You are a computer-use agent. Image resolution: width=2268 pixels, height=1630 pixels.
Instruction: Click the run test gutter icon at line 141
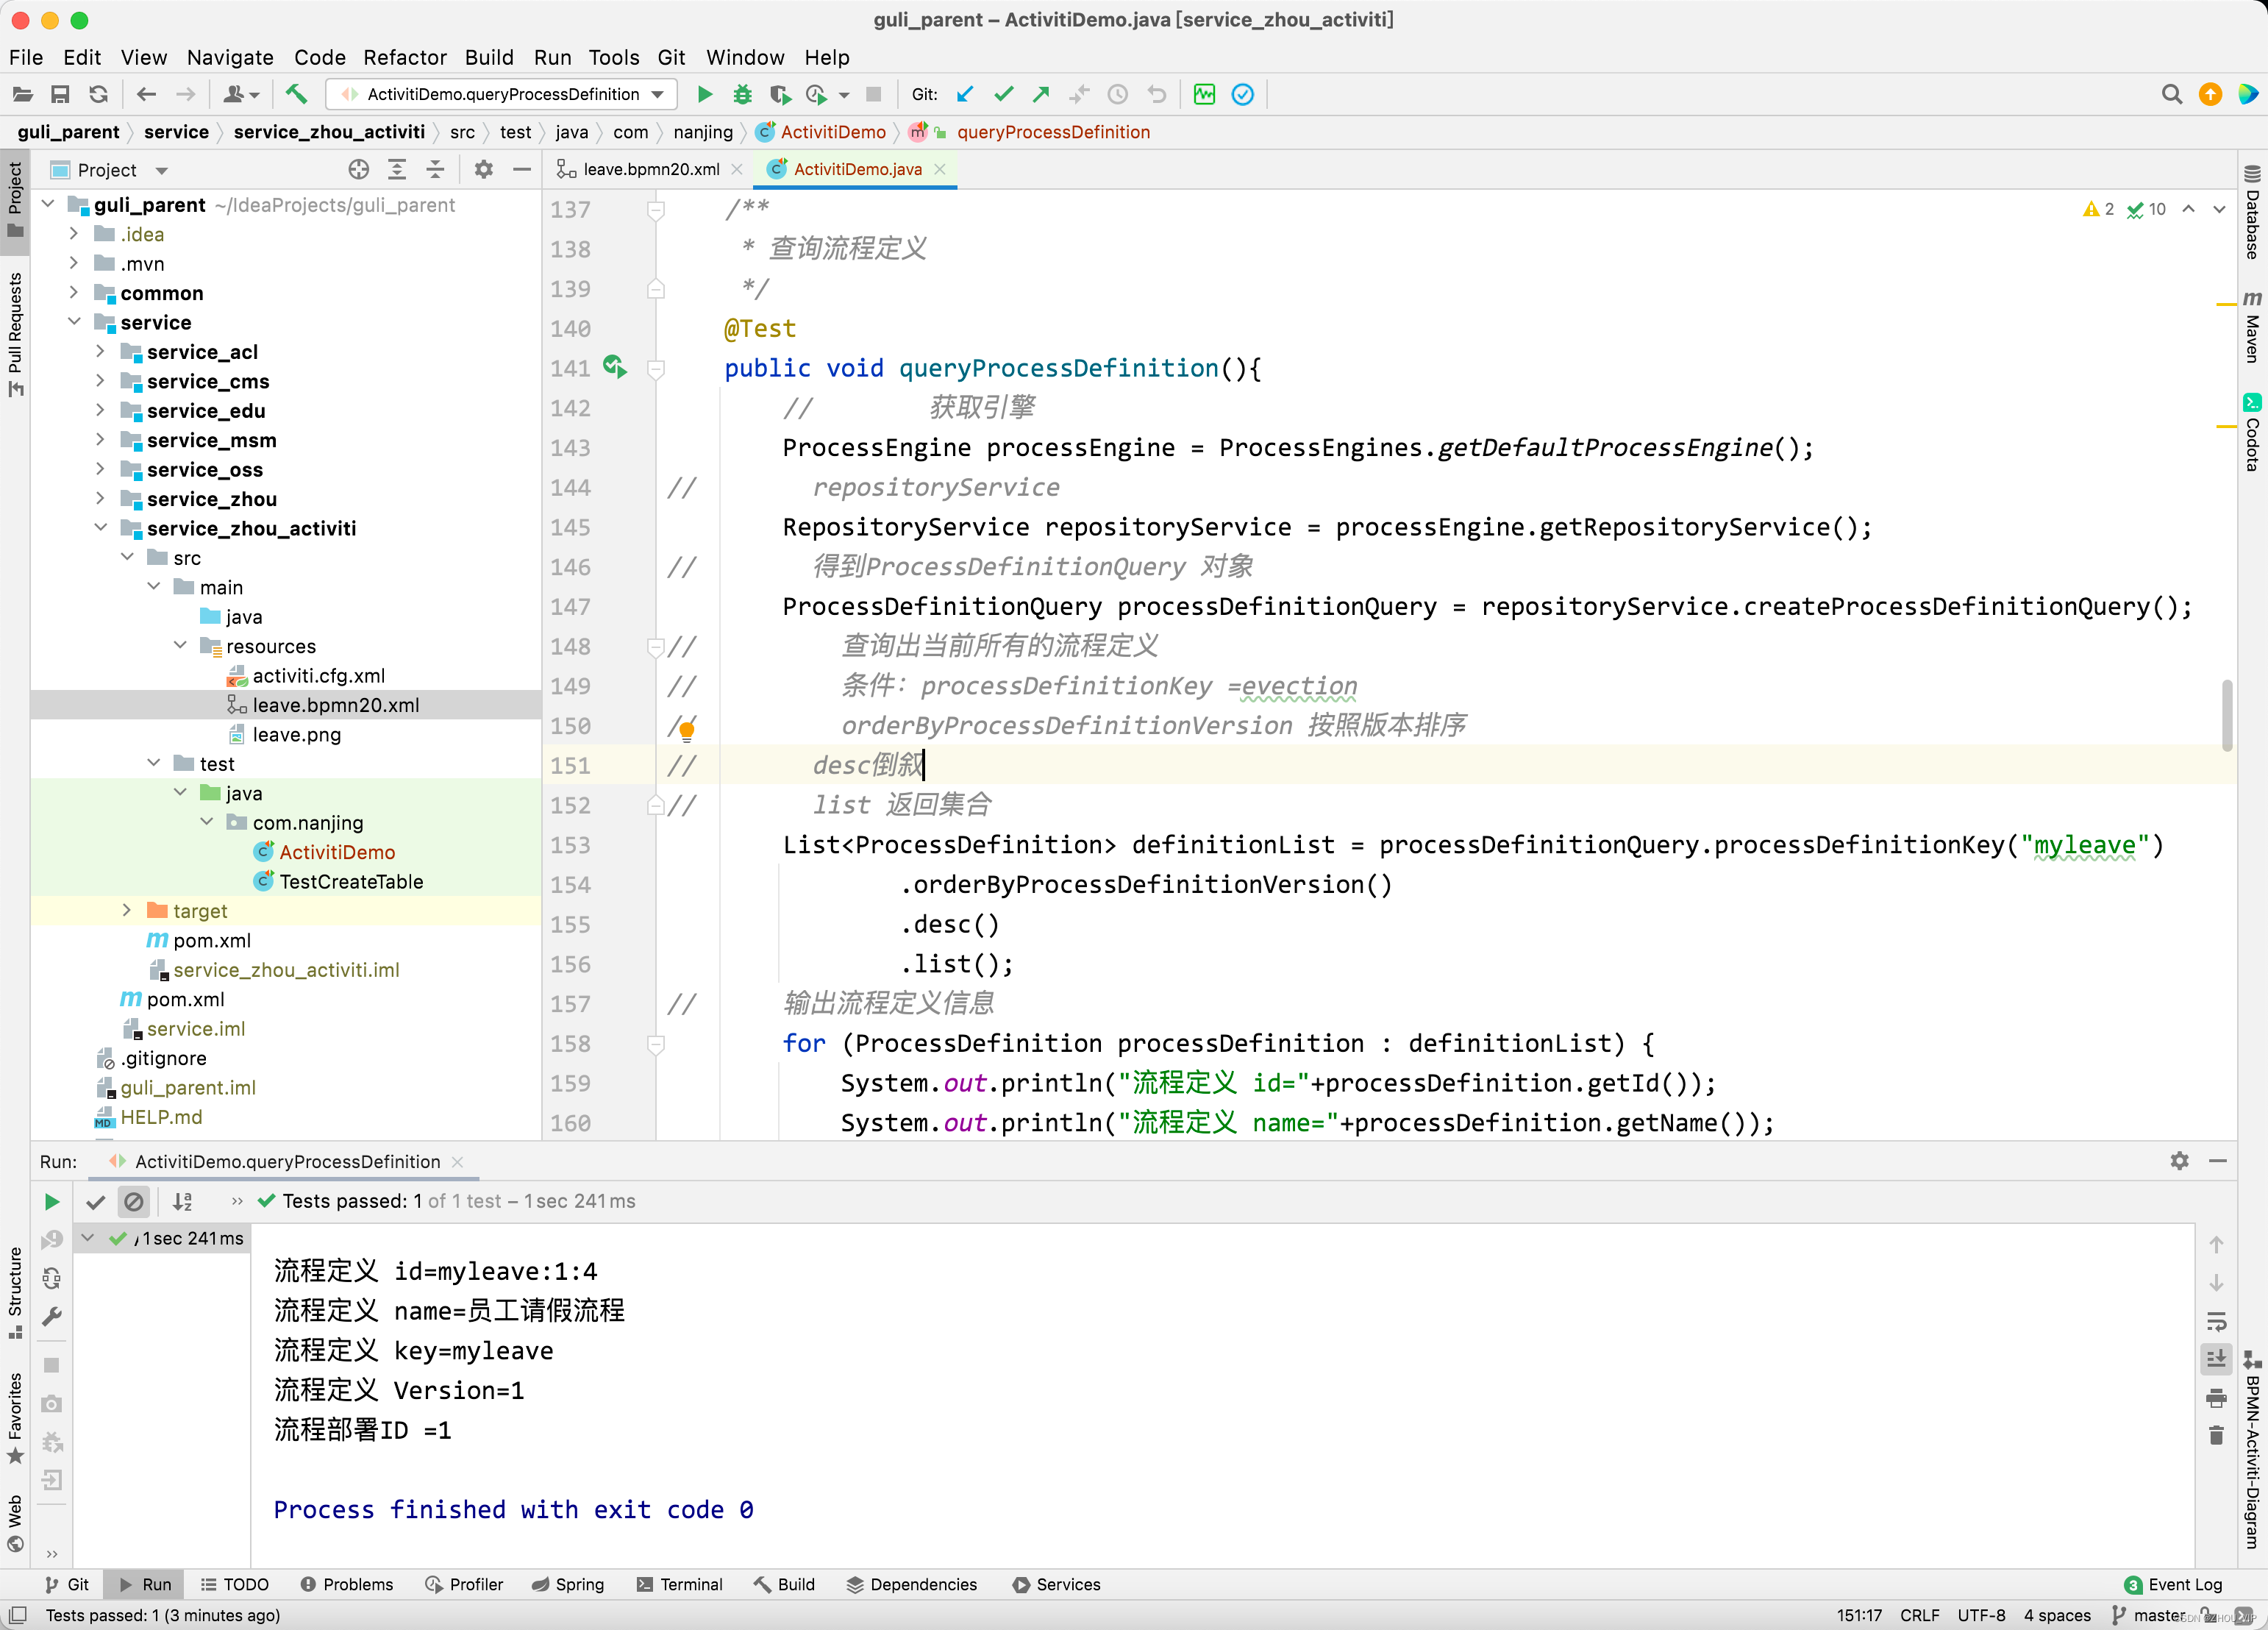614,367
